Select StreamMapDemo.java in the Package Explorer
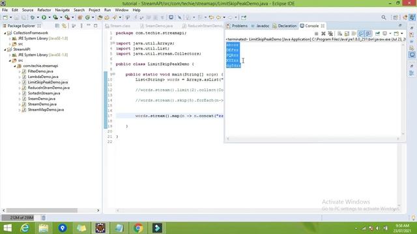This screenshot has width=417, height=234. coord(46,110)
